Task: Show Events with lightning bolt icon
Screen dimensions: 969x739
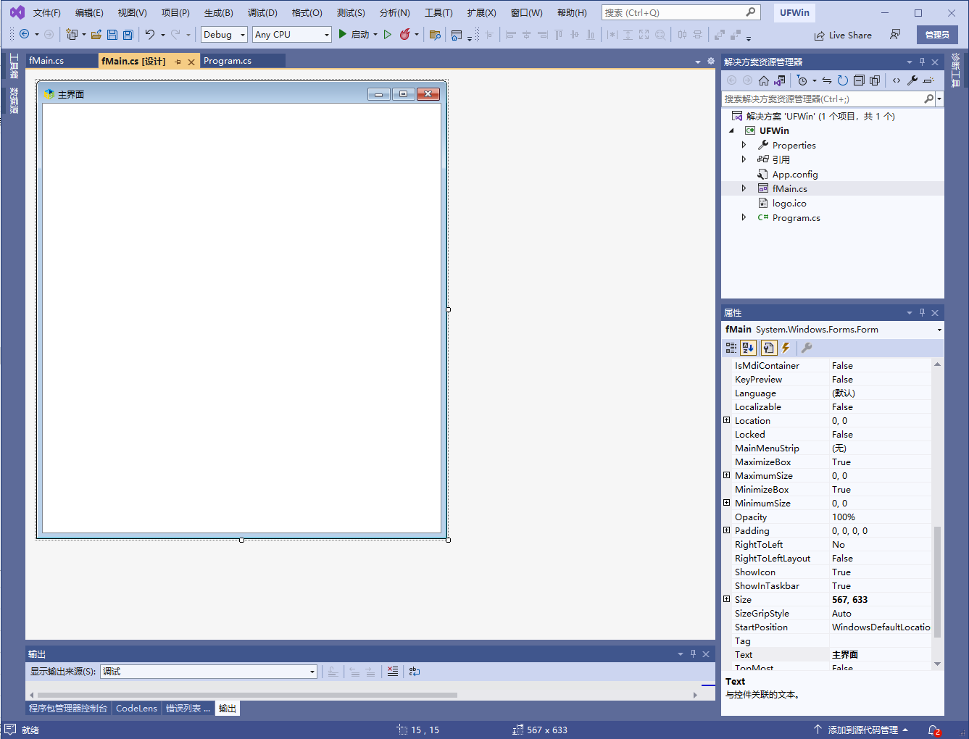Action: click(786, 348)
